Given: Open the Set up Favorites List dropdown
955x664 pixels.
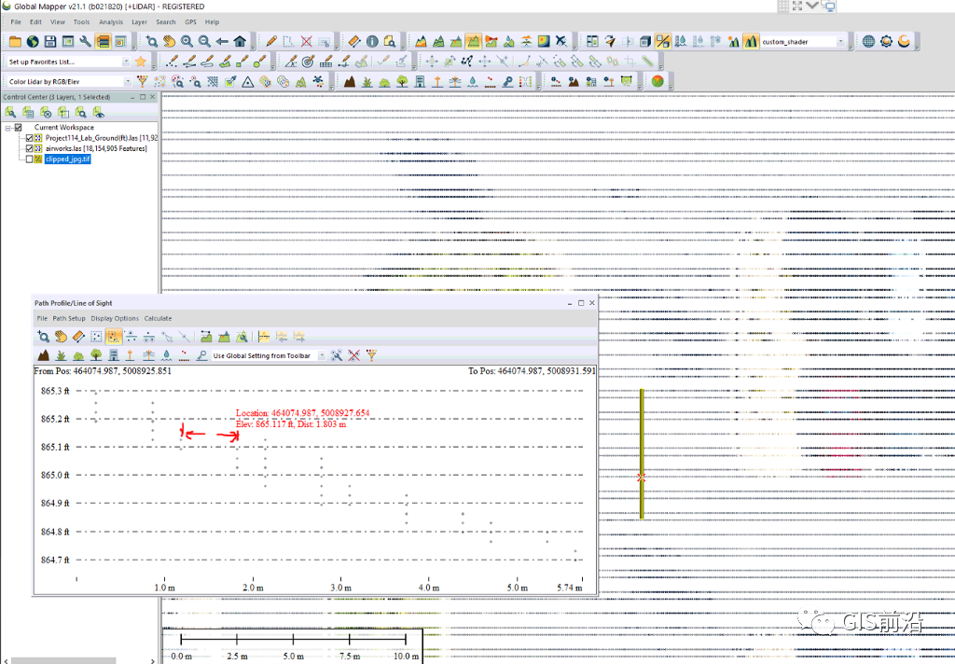Looking at the screenshot, I should pos(126,62).
